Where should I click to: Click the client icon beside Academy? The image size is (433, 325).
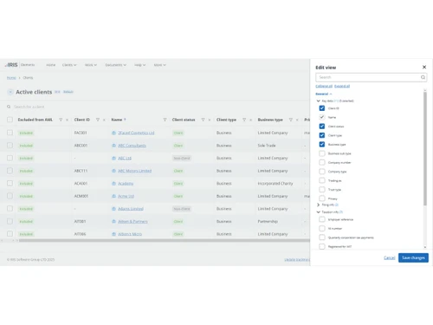tap(113, 184)
